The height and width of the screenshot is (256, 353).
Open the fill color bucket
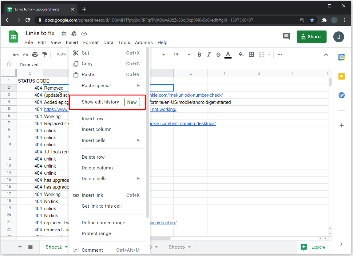point(241,54)
